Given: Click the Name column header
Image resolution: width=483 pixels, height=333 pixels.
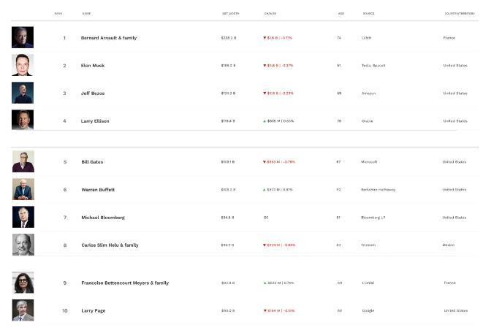Looking at the screenshot, I should [x=87, y=13].
